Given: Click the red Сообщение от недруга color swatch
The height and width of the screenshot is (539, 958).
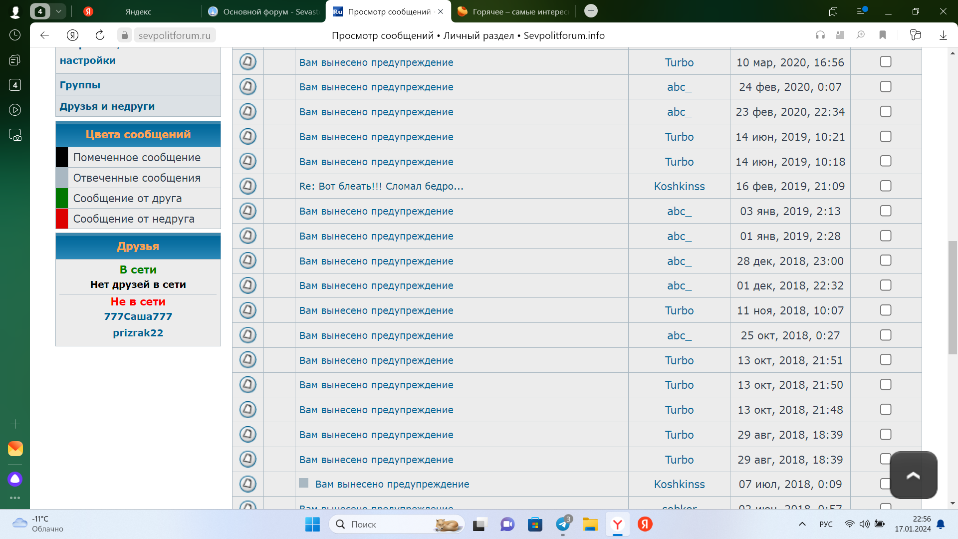Looking at the screenshot, I should click(x=62, y=219).
